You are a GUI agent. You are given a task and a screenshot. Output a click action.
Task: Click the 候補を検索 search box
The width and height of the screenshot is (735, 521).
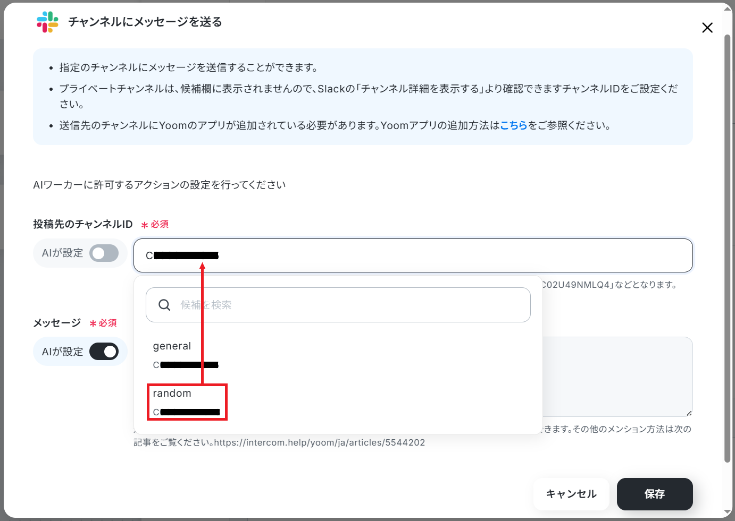tap(338, 305)
